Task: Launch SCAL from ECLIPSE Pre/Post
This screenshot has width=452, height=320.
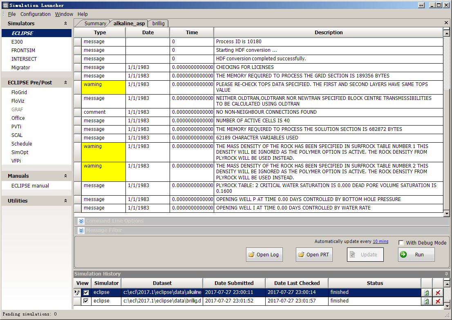Action: 17,135
